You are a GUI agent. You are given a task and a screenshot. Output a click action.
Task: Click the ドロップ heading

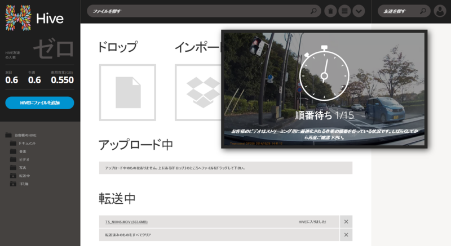click(x=118, y=47)
